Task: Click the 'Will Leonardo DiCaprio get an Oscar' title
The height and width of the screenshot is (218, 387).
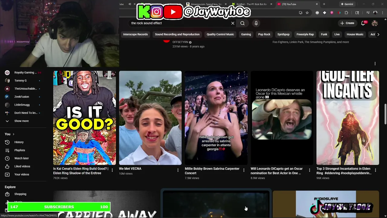Action: (277, 171)
